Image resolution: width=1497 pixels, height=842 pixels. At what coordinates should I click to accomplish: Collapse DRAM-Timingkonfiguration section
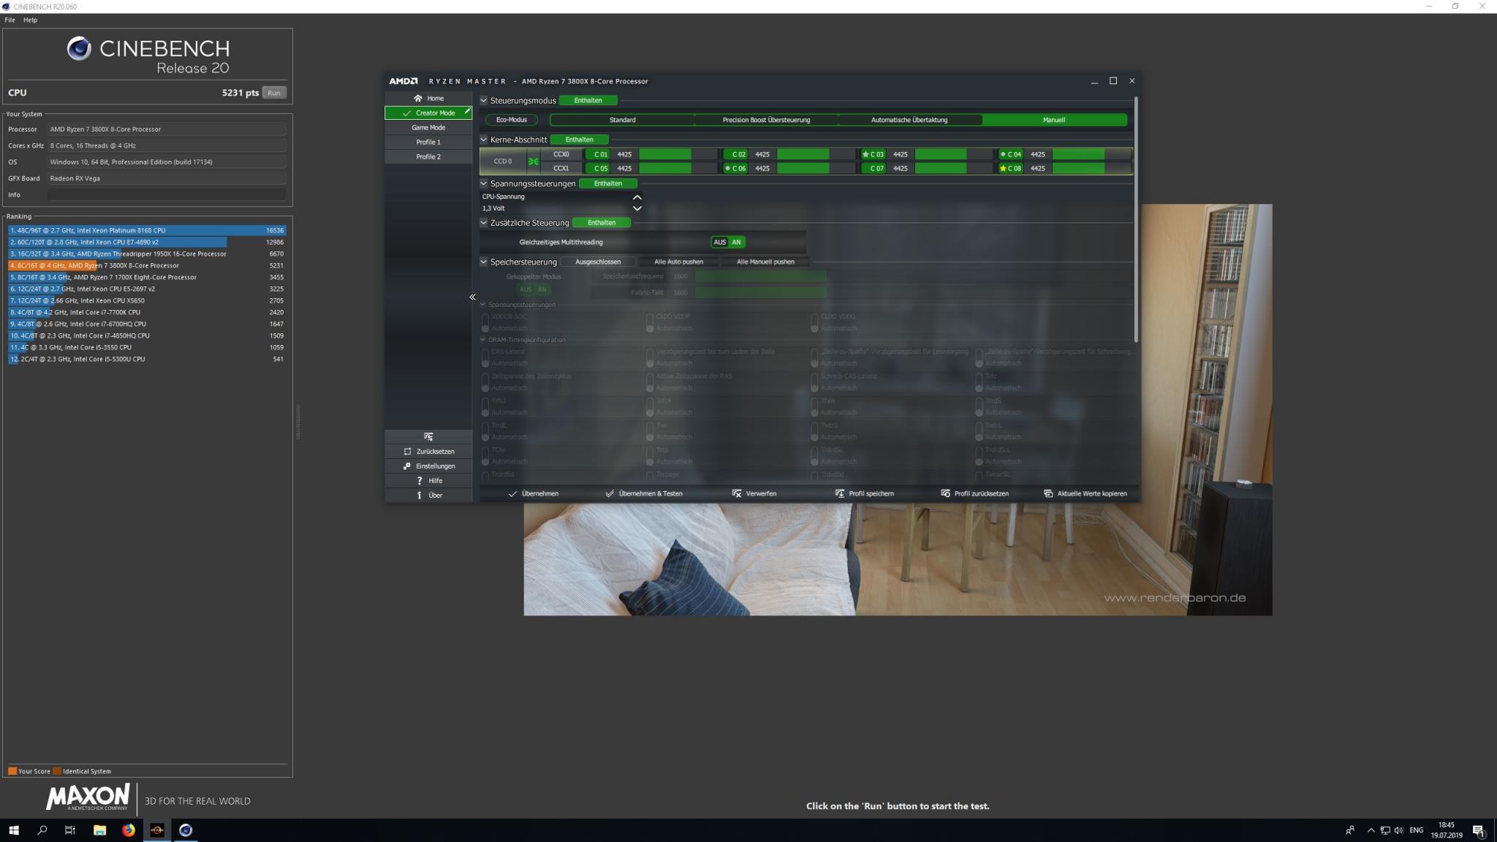[x=483, y=340]
